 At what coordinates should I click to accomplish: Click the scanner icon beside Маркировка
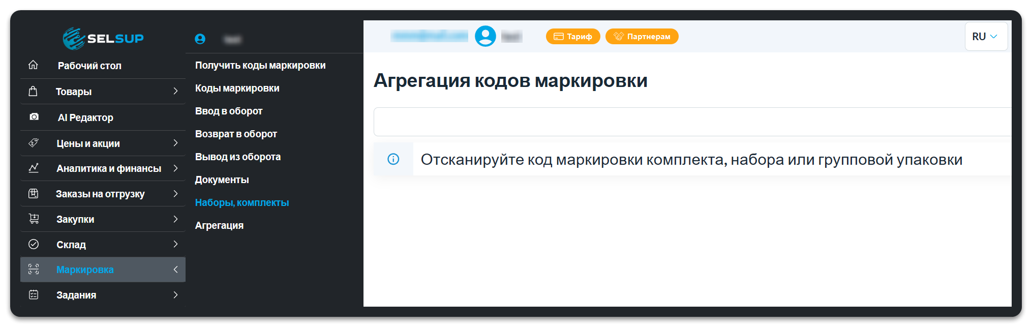(34, 270)
